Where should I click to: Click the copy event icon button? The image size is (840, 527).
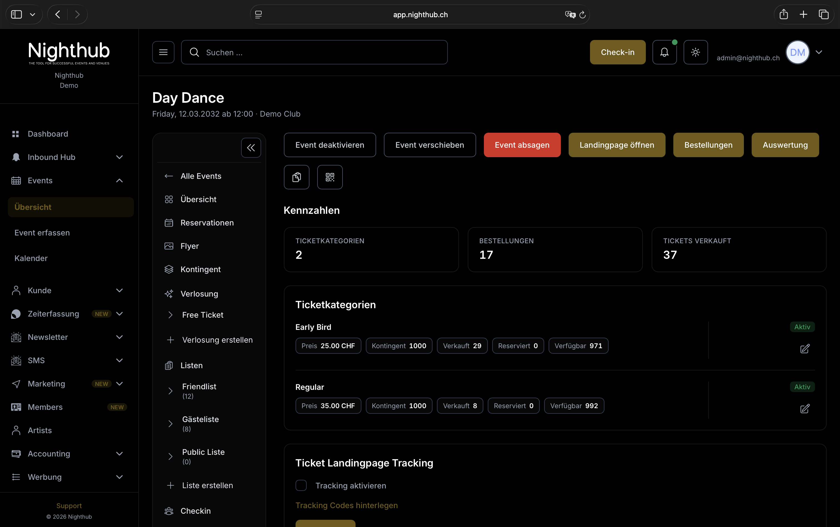[x=296, y=177]
